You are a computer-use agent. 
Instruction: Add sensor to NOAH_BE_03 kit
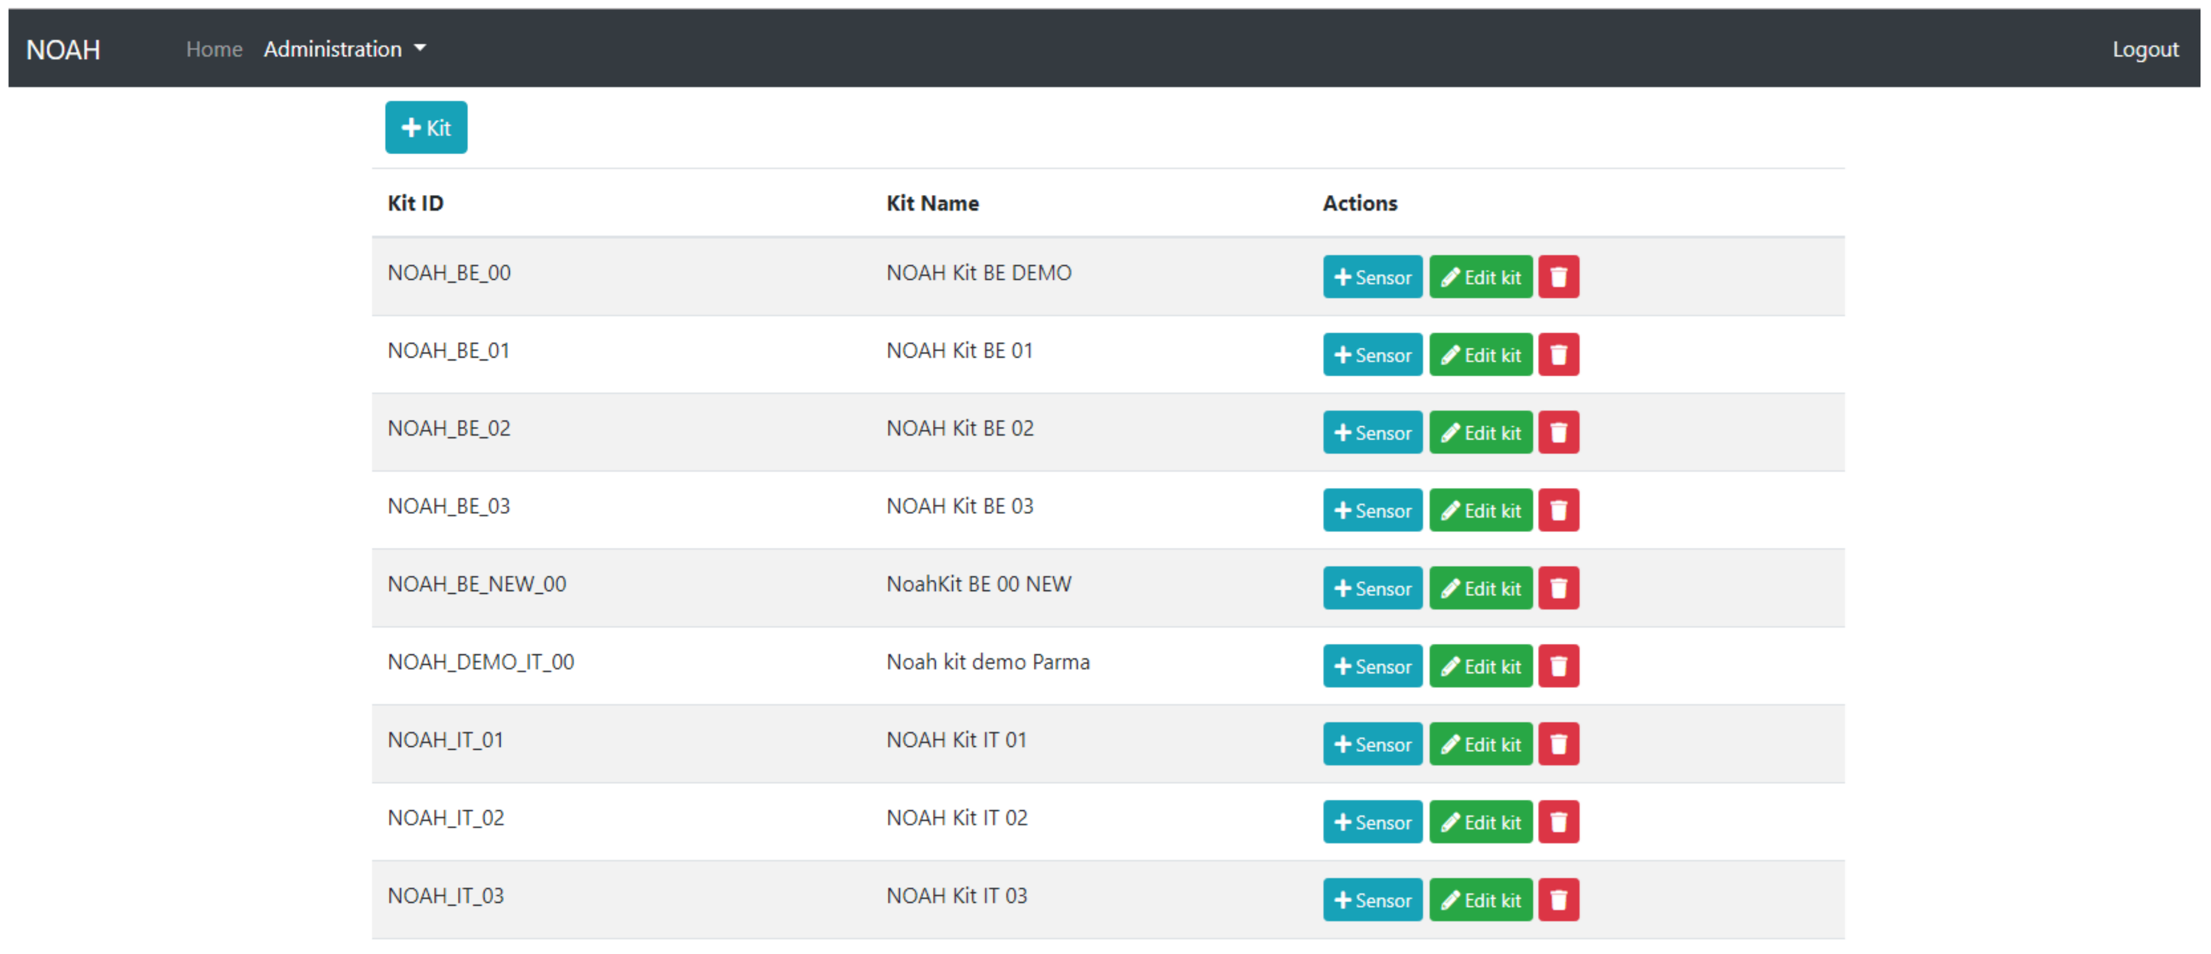click(1372, 511)
